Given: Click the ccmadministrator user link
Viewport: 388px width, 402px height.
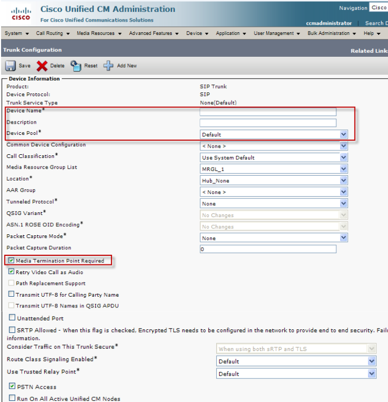Looking at the screenshot, I should coord(329,23).
